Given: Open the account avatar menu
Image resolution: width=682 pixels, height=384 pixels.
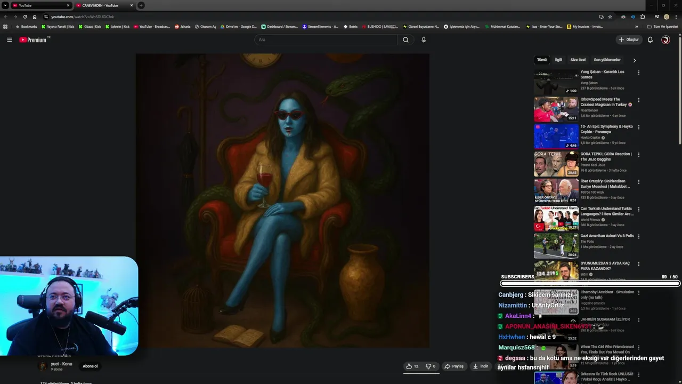Looking at the screenshot, I should (665, 39).
